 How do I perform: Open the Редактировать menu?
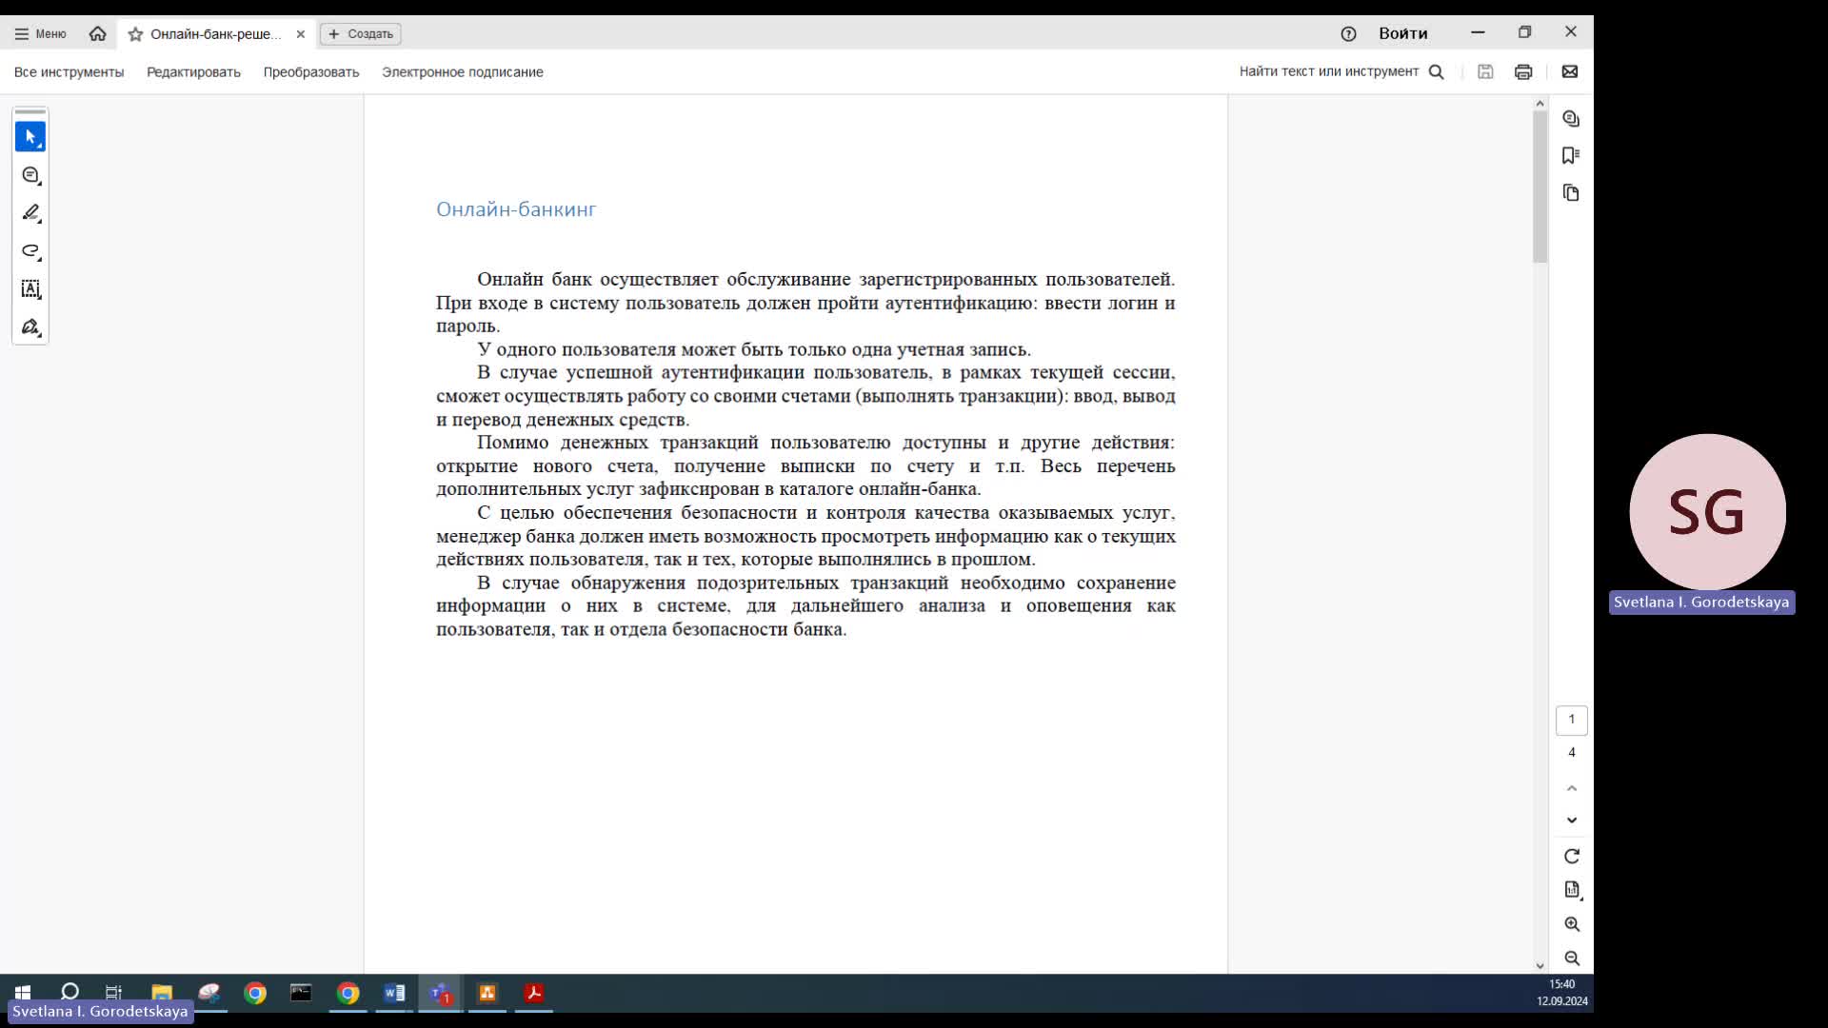click(x=193, y=72)
